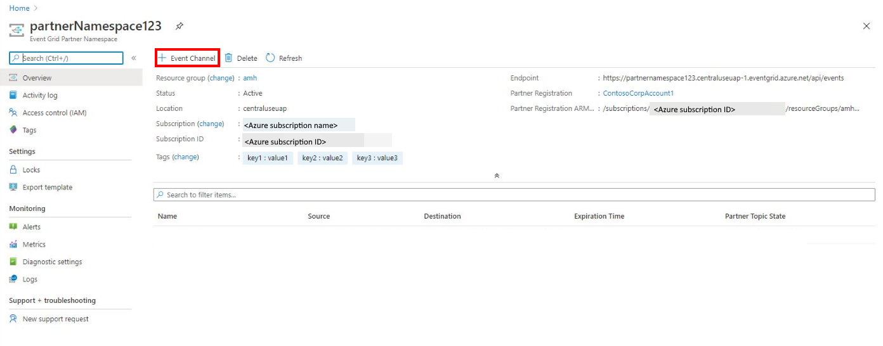Open the Diagnostic settings page

[71, 262]
